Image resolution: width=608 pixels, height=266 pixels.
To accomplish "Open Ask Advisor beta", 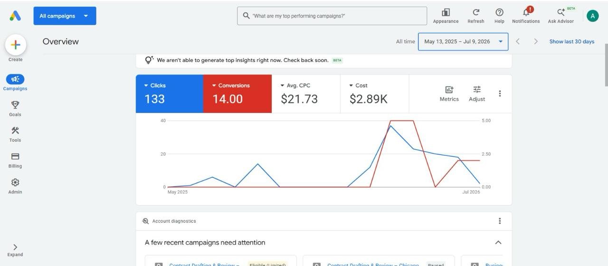I will 561,16.
